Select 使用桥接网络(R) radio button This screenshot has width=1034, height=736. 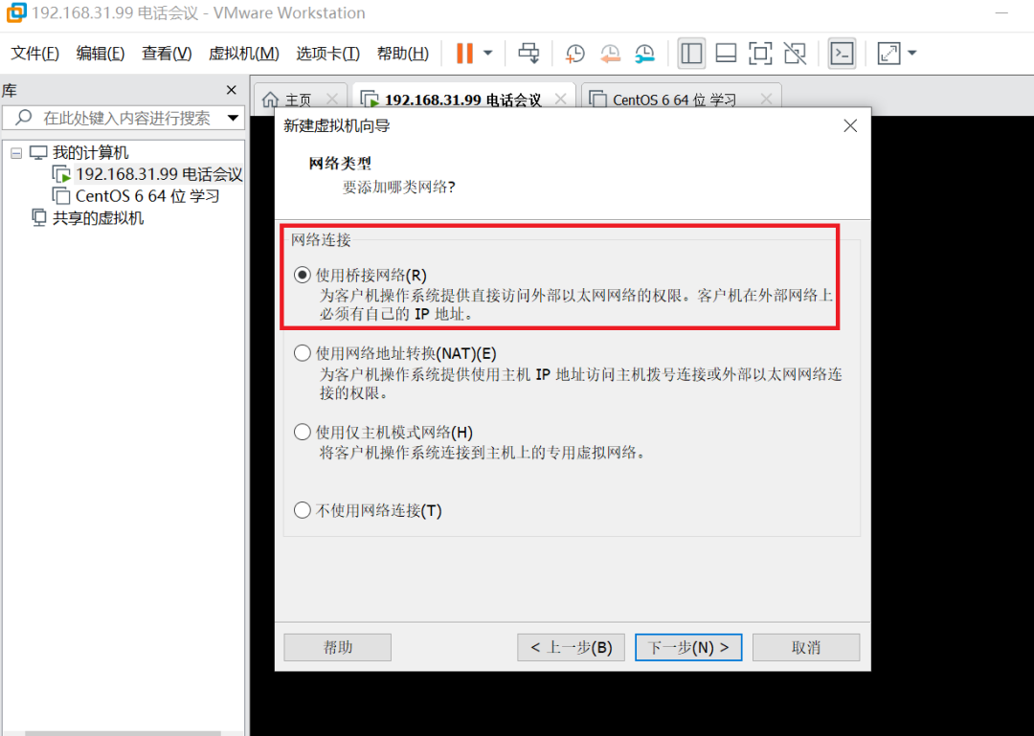pyautogui.click(x=302, y=275)
